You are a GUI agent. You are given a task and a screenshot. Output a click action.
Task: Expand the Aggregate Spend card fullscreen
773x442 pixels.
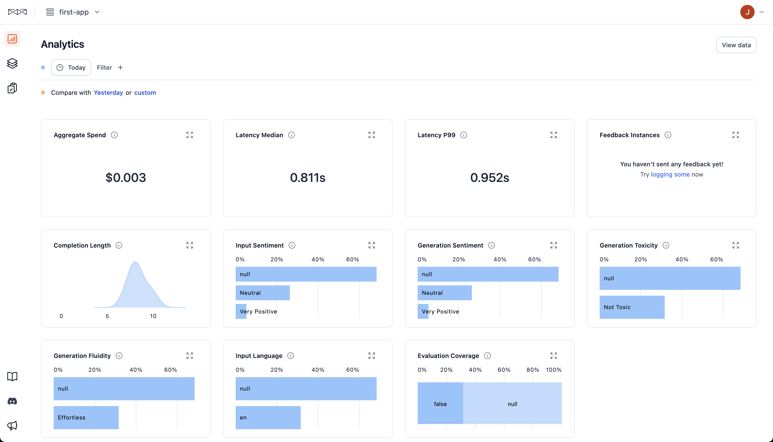(x=189, y=135)
